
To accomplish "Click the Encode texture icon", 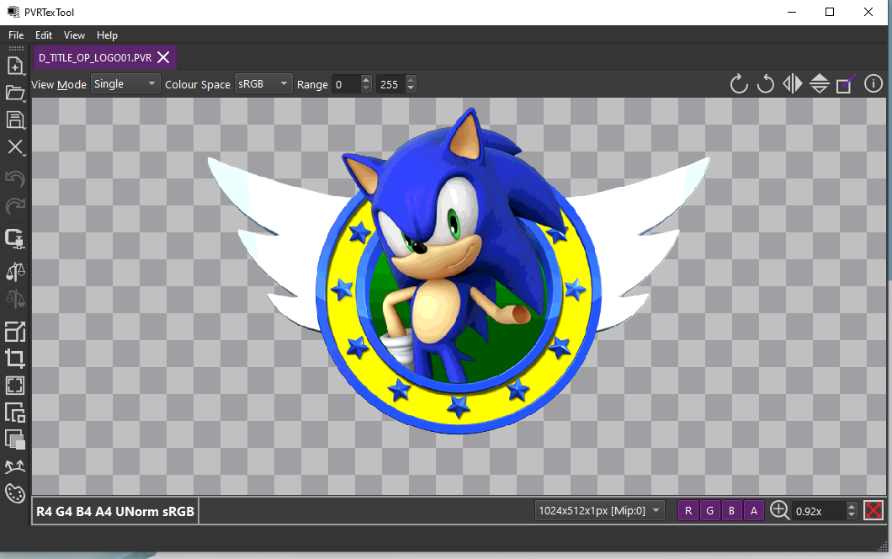I will (15, 239).
